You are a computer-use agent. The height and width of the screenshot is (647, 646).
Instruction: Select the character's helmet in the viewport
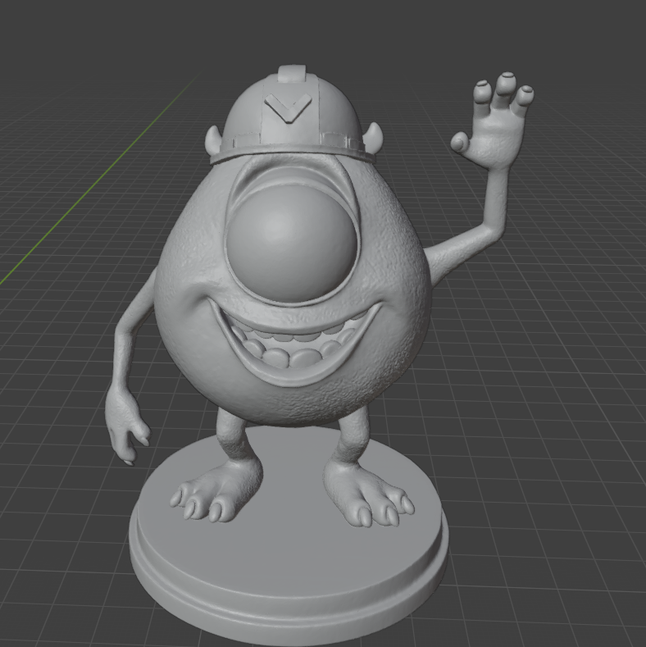click(x=291, y=116)
